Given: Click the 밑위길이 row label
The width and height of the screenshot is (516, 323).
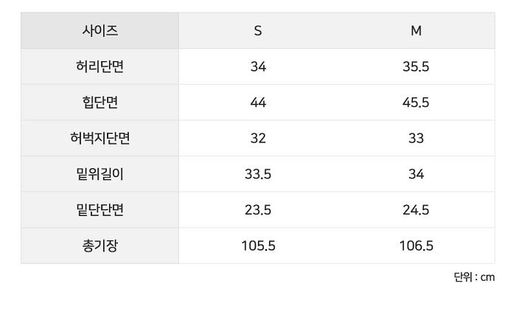Looking at the screenshot, I should (x=100, y=174).
